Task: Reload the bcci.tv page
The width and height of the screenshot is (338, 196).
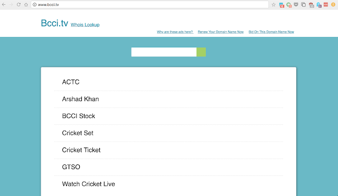Action: [18, 5]
